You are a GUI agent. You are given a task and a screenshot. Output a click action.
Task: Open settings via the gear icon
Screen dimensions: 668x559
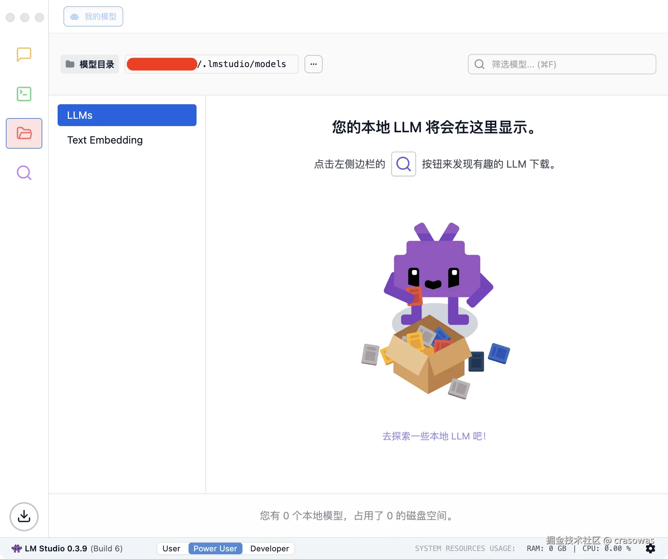point(650,548)
